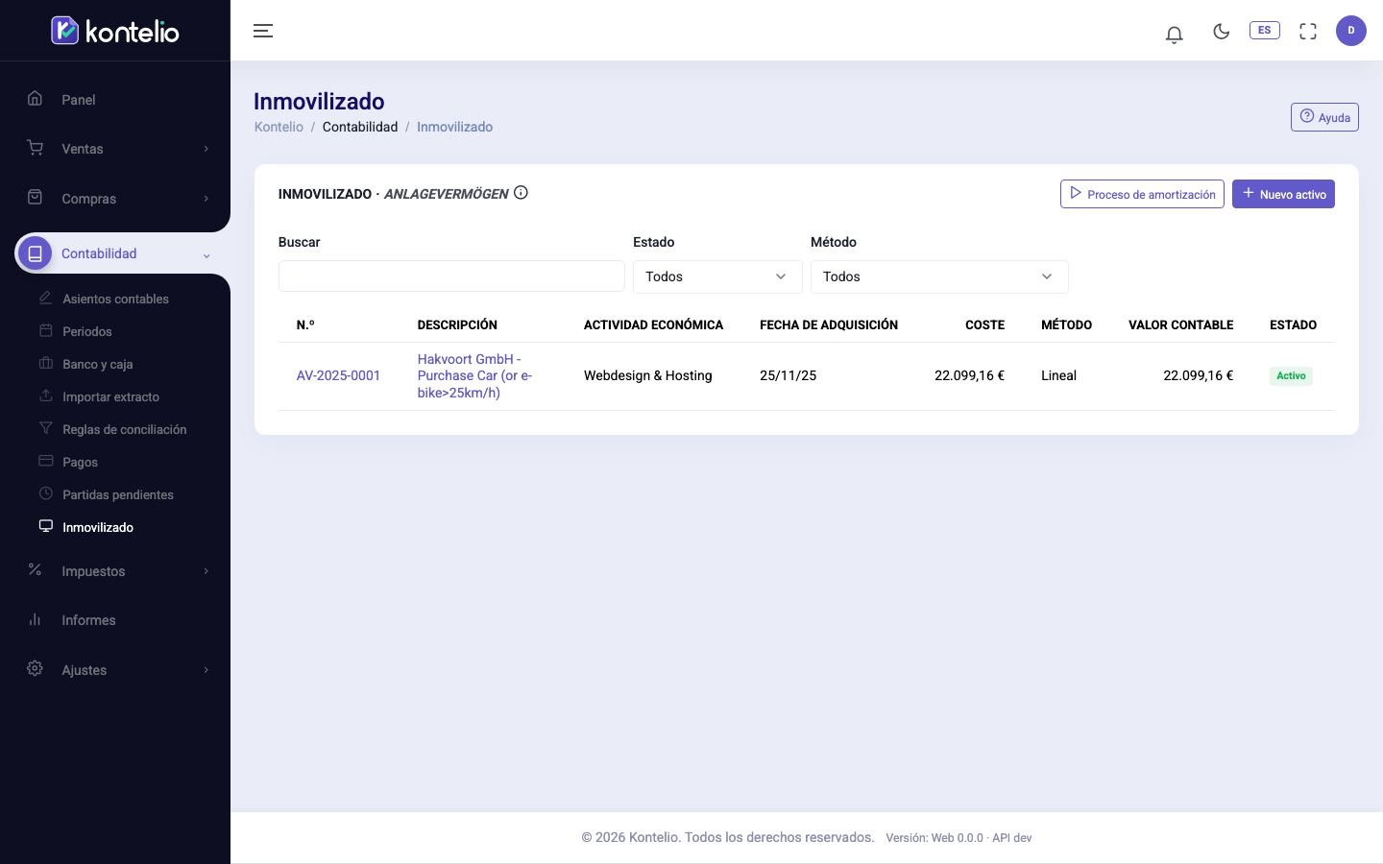Open the Método filter dropdown

939,276
